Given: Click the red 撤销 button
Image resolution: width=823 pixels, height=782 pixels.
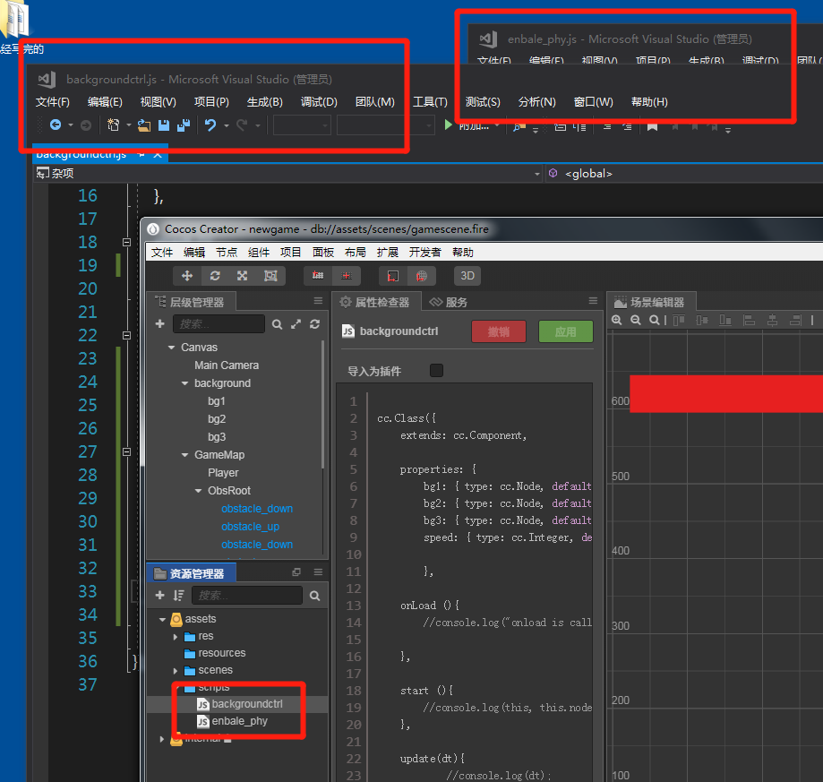Looking at the screenshot, I should [x=499, y=331].
